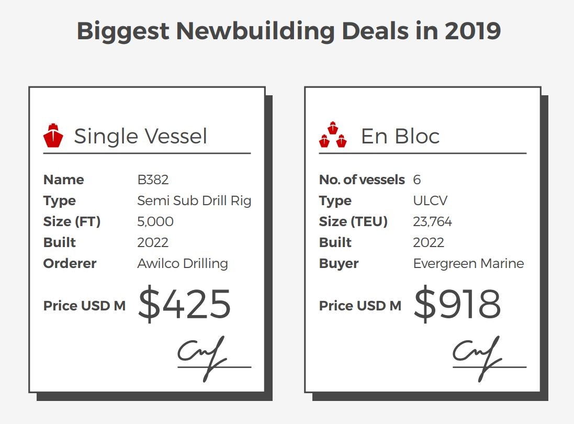The width and height of the screenshot is (574, 424).
Task: Click the vessel name B382
Action: click(x=153, y=180)
